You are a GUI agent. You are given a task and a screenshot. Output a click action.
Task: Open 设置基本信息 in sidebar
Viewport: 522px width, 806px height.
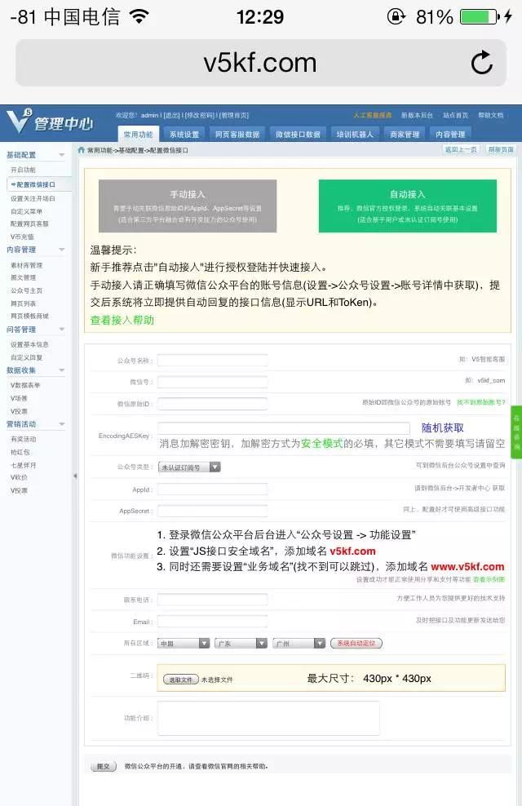coord(29,344)
